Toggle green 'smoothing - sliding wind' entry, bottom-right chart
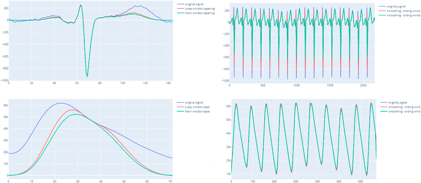The width and height of the screenshot is (421, 183). pyautogui.click(x=400, y=111)
